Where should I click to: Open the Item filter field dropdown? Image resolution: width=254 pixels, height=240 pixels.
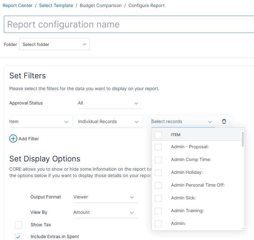(x=40, y=121)
